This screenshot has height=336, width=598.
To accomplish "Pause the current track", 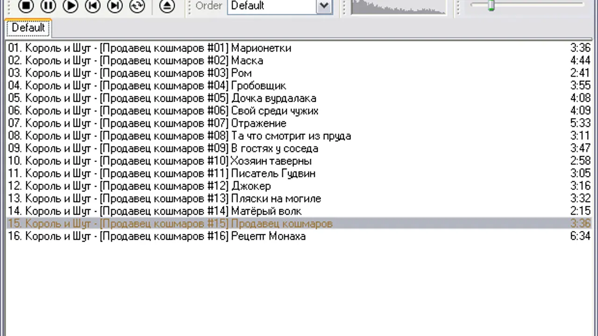I will [48, 6].
